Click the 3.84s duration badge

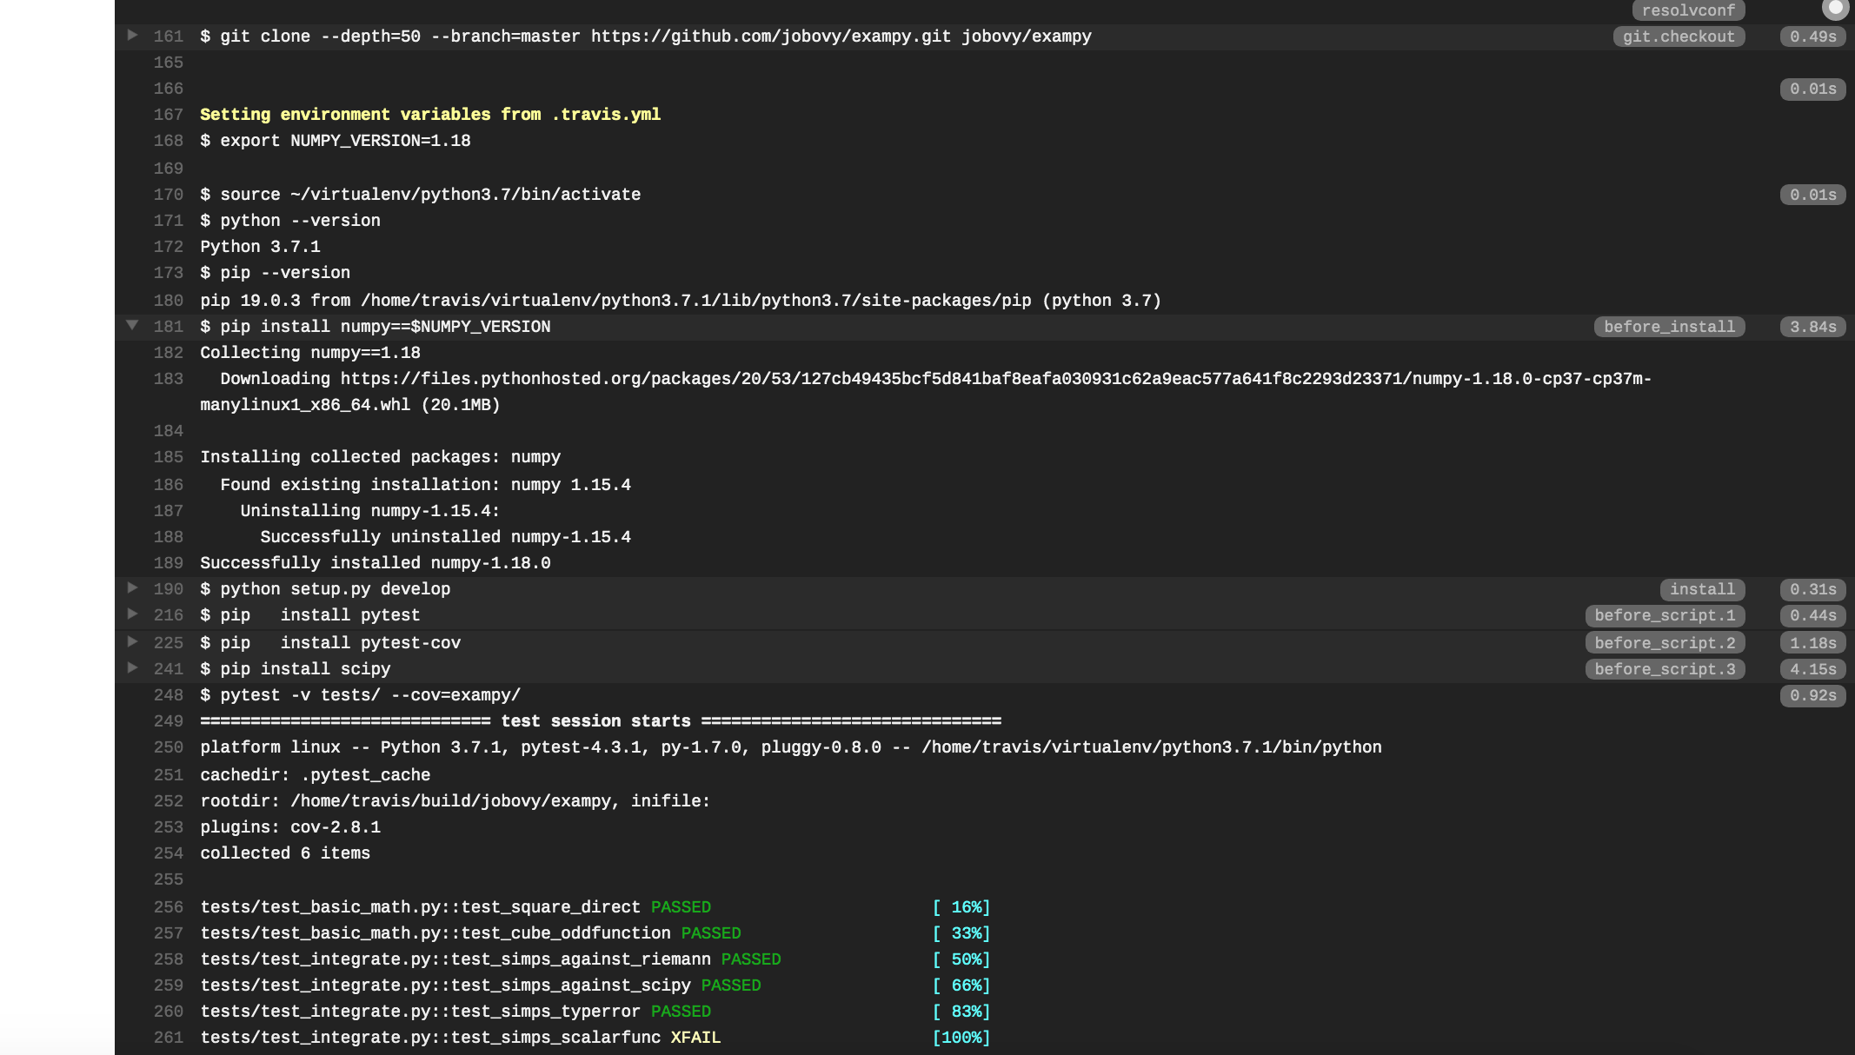click(1812, 327)
